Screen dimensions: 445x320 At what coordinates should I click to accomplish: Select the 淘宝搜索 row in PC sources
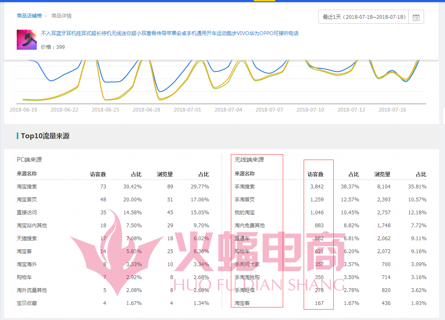click(27, 187)
